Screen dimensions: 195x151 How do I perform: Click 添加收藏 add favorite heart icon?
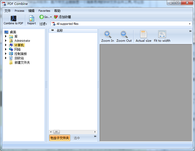[56, 17]
